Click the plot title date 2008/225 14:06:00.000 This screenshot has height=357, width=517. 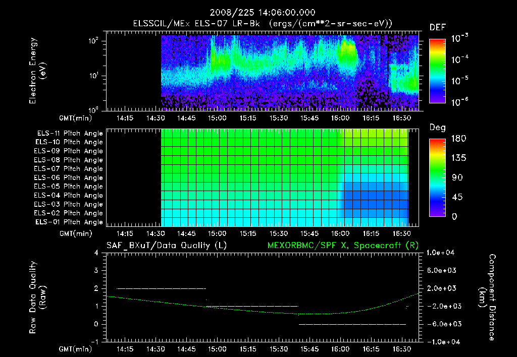(x=263, y=13)
